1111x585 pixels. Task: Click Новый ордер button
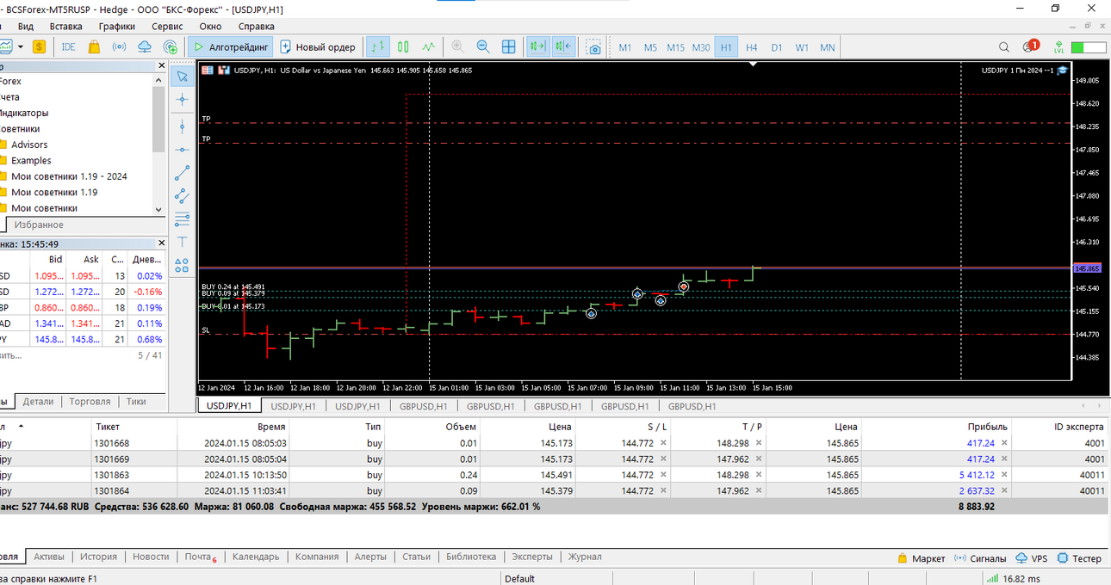click(x=317, y=46)
